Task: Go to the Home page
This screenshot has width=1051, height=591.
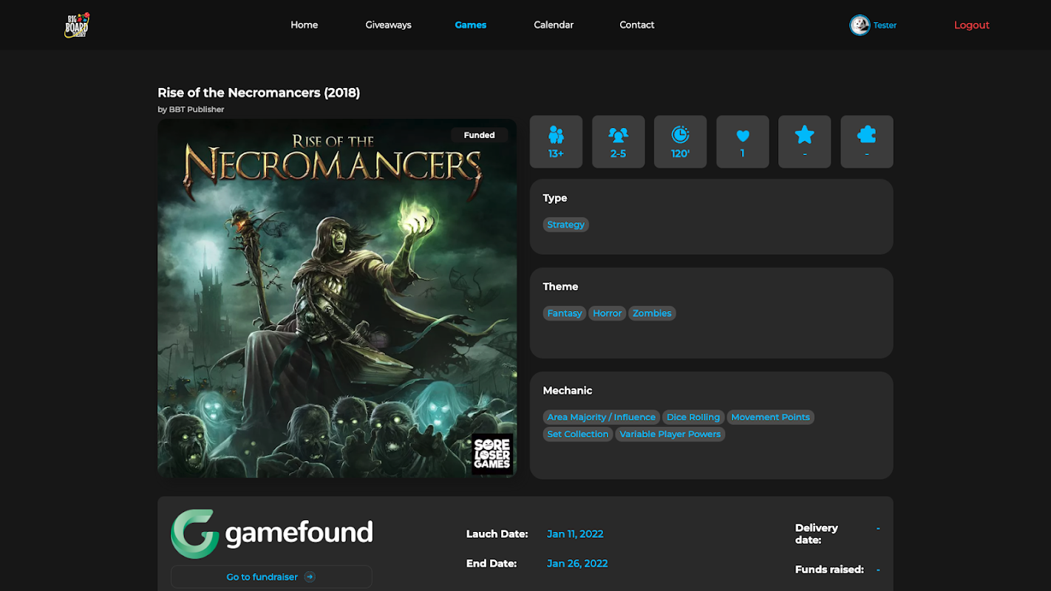Action: 304,25
